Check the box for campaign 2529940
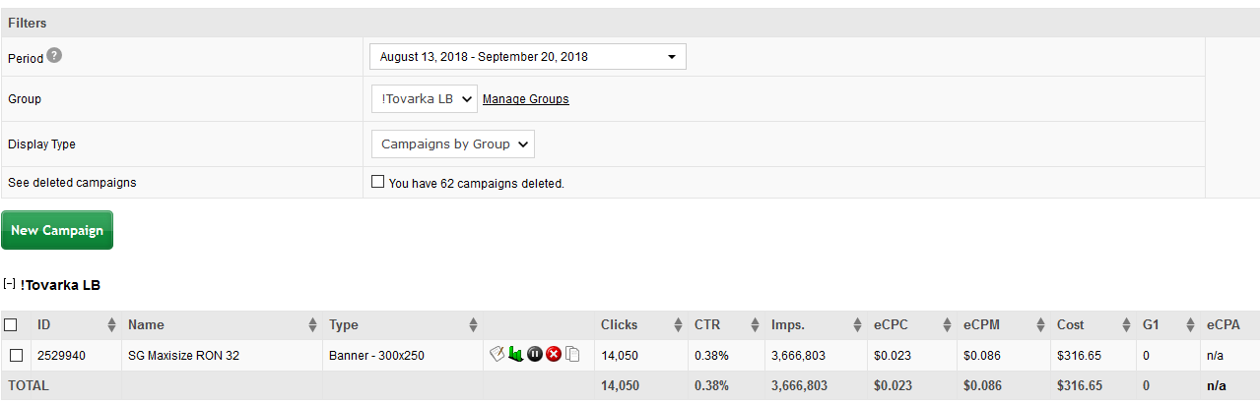The width and height of the screenshot is (1260, 402). pos(16,355)
